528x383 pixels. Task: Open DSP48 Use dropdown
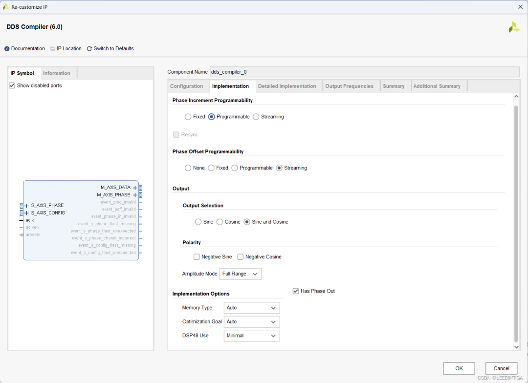point(252,336)
